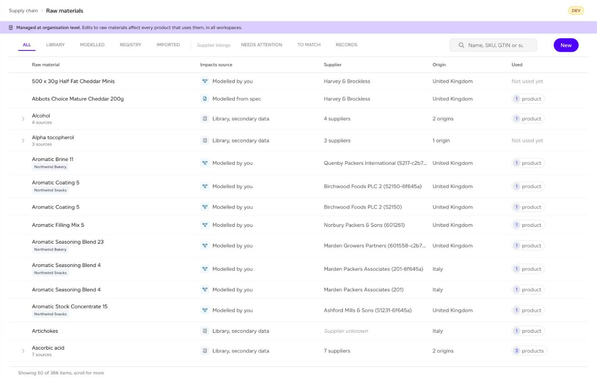This screenshot has height=379, width=597.
Task: Open the IMPORTED tab
Action: (x=168, y=45)
